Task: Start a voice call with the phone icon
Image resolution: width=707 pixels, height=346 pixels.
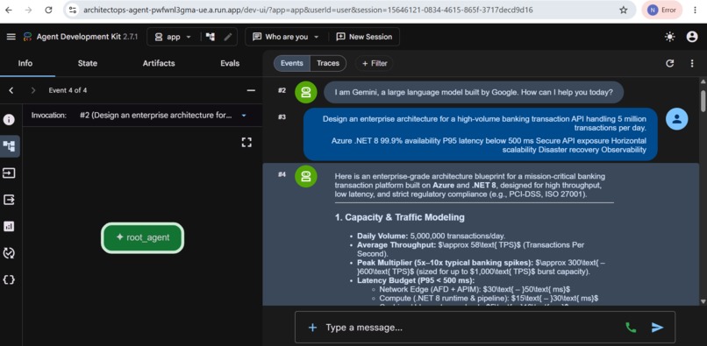Action: tap(631, 328)
